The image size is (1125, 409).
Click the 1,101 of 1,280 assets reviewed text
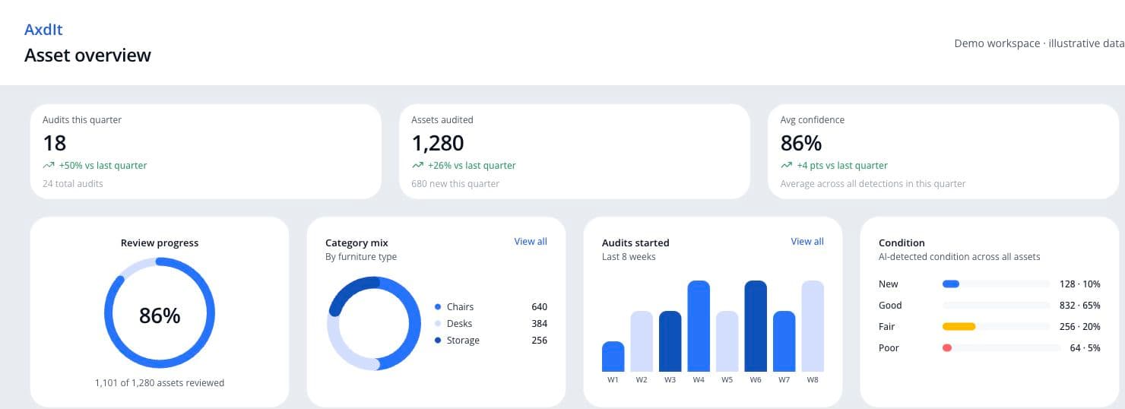160,382
